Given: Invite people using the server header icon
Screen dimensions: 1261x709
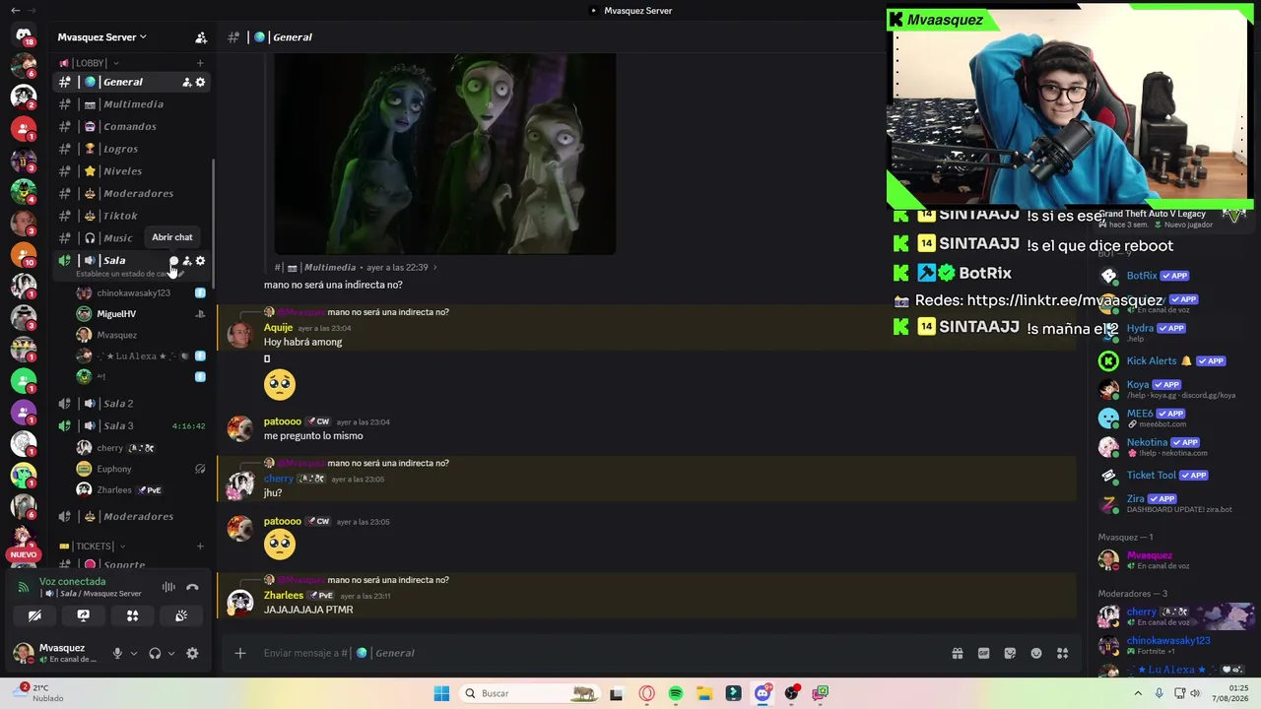Looking at the screenshot, I should (201, 37).
